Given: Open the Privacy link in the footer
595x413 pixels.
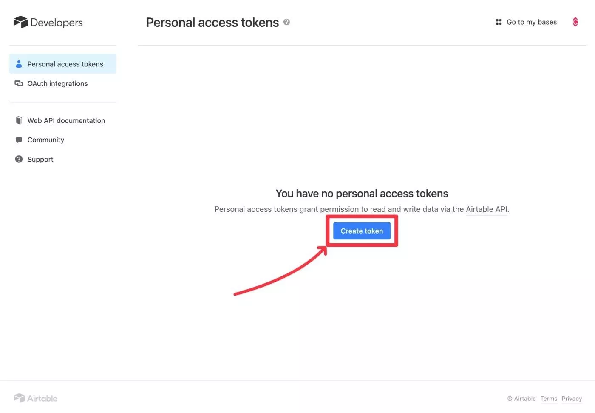Looking at the screenshot, I should tap(572, 399).
